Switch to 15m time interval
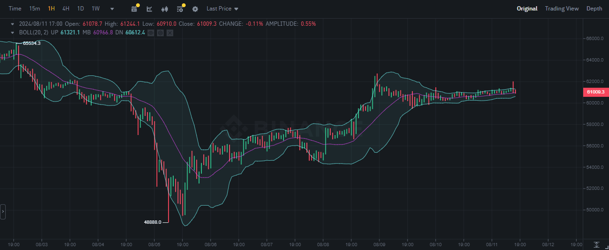Screen dimensions: 609x250 click(34, 9)
